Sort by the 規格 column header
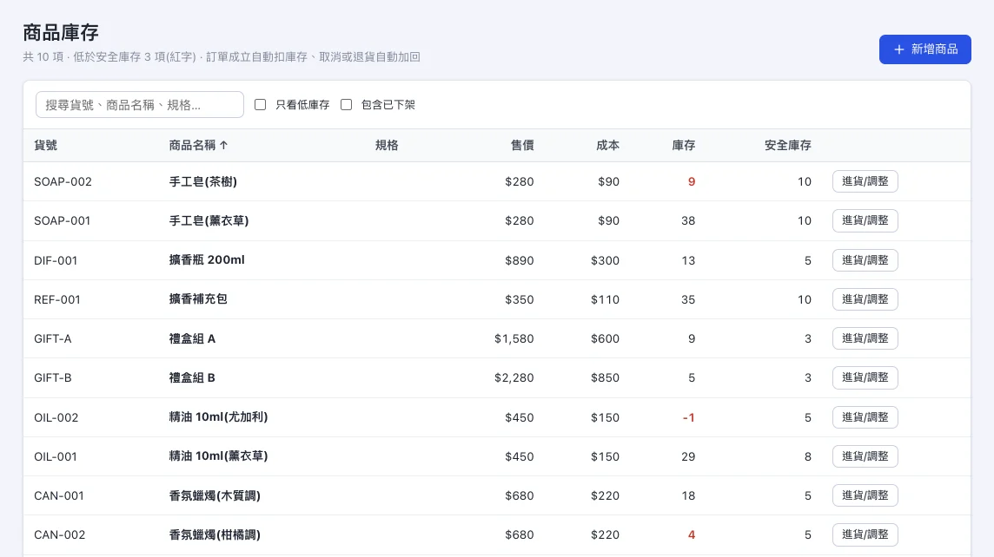Viewport: 994px width, 557px height. pos(387,145)
